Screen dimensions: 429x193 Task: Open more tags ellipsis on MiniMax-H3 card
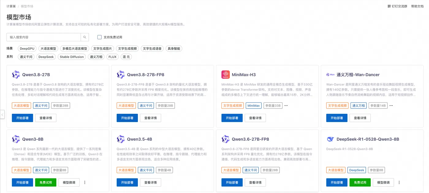coord(286,106)
